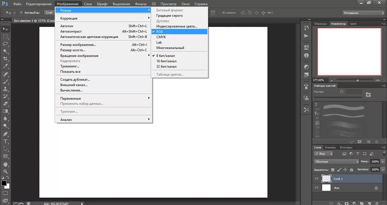
Task: Delete layer with trash icon in Layers panel
Action: (377, 203)
